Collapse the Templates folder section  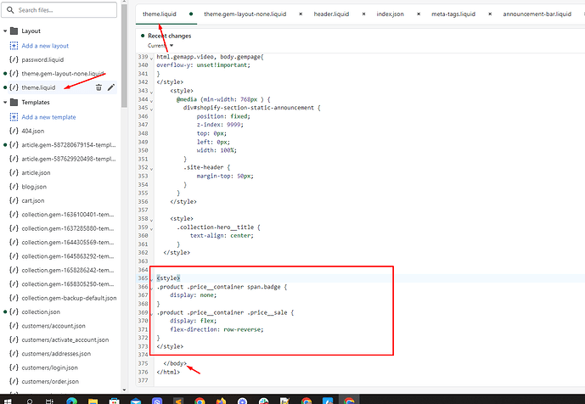click(4, 102)
